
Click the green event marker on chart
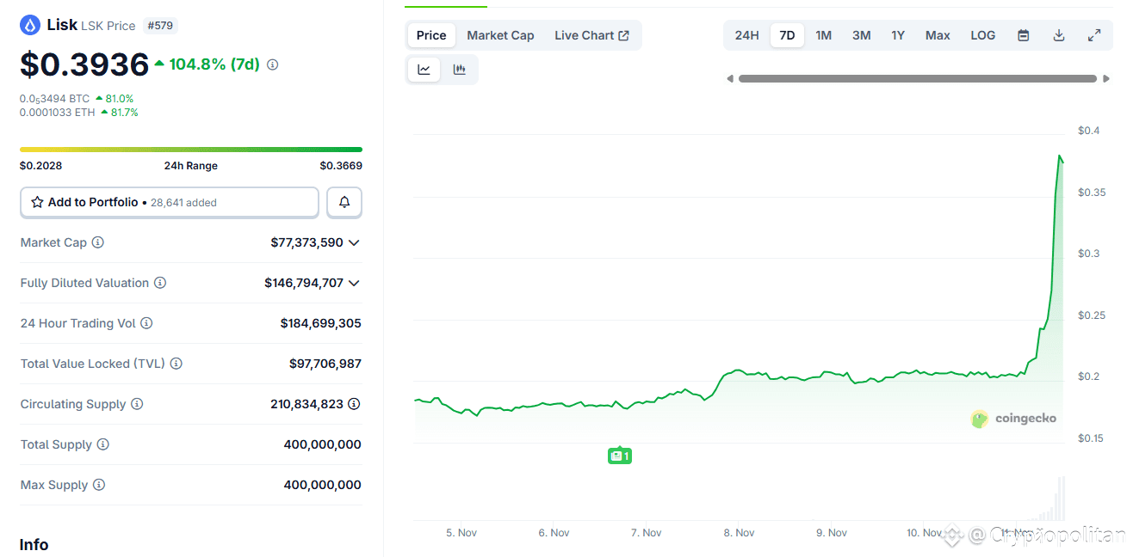coord(619,455)
